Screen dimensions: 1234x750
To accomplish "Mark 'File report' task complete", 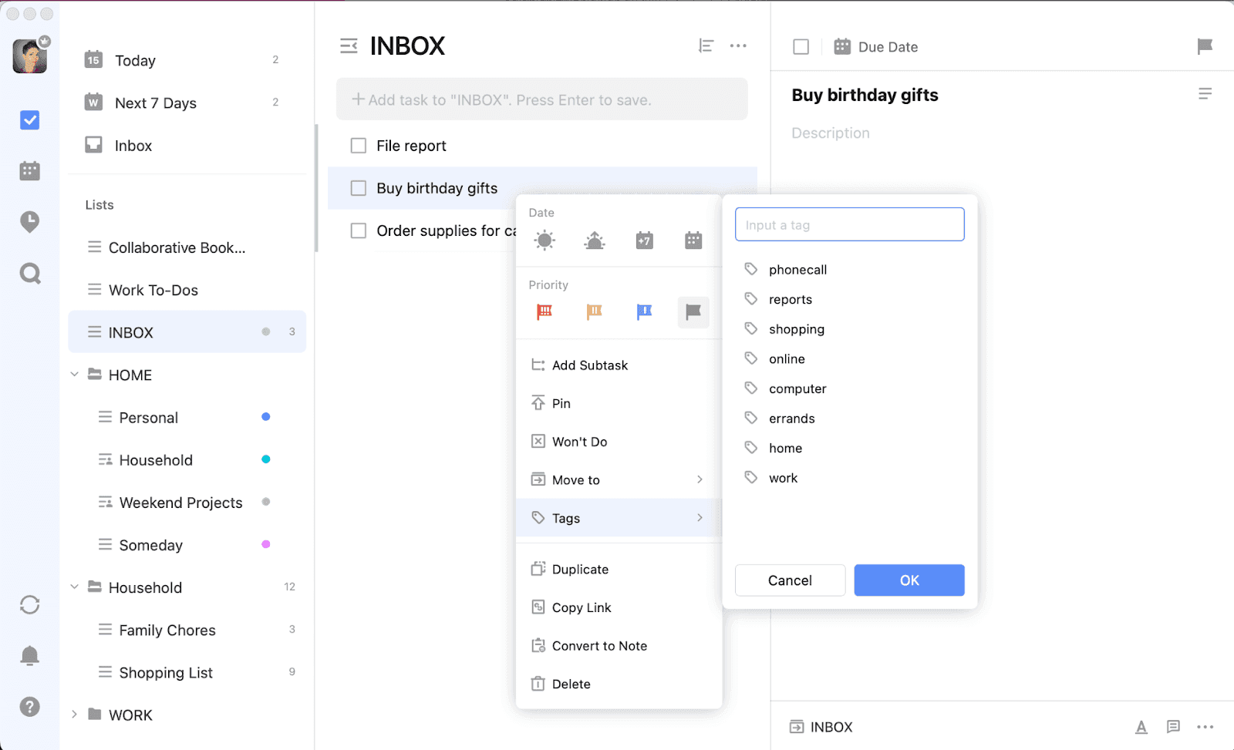I will (358, 145).
